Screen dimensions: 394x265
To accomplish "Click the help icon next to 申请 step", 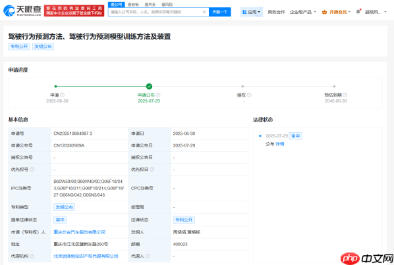I will click(x=63, y=95).
